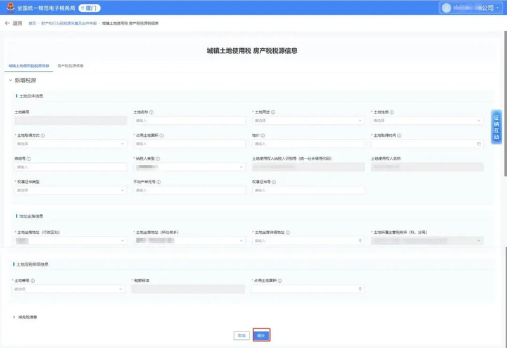Click the 权属证书号 input field

tap(308, 191)
